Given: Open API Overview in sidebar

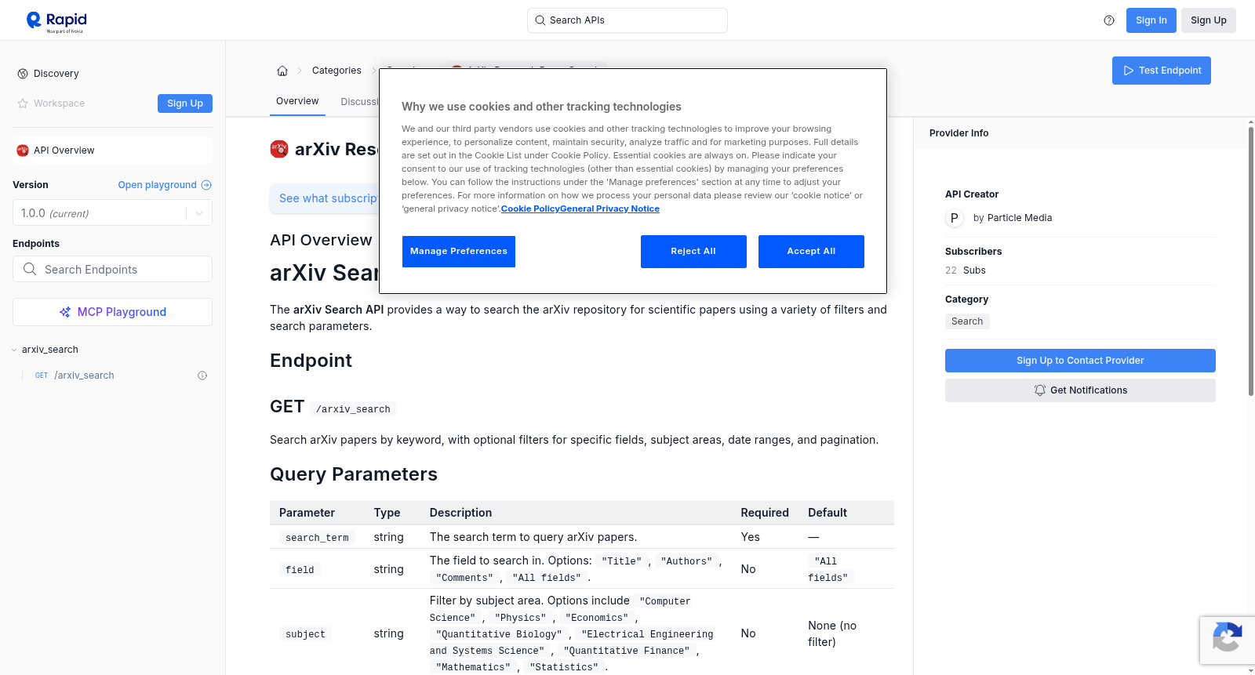Looking at the screenshot, I should [x=112, y=151].
